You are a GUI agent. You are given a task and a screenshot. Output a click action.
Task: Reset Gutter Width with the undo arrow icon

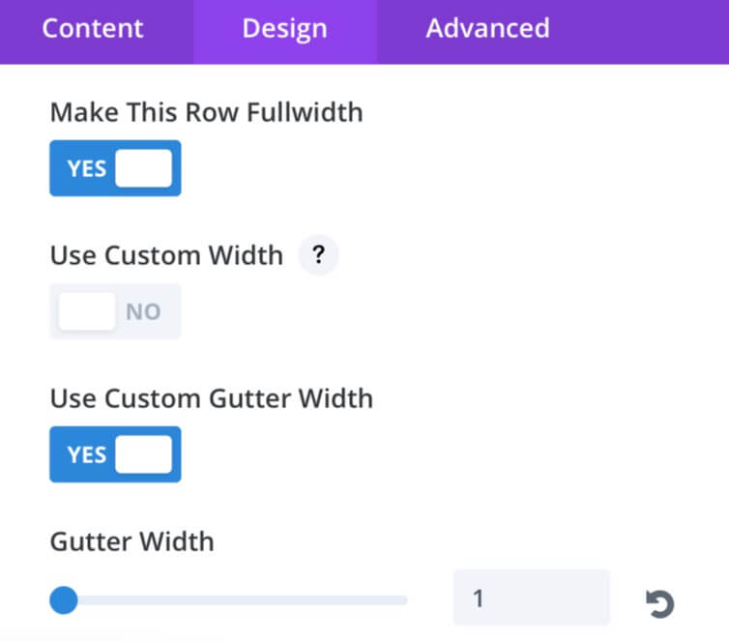(x=659, y=603)
